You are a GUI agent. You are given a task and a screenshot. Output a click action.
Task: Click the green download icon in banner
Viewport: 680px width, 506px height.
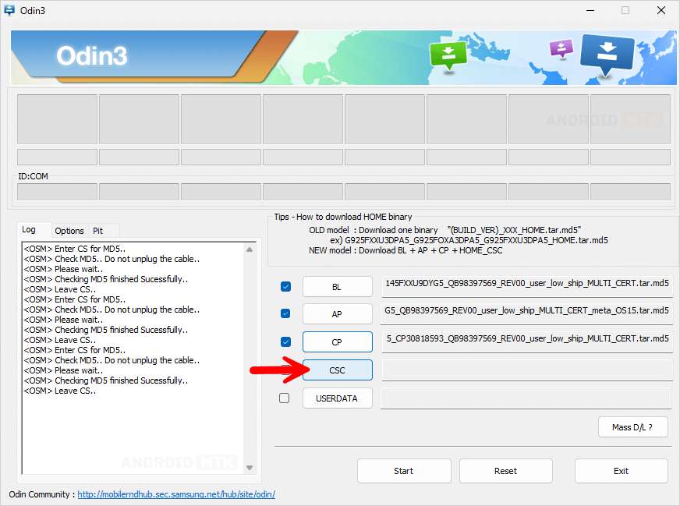tap(448, 55)
